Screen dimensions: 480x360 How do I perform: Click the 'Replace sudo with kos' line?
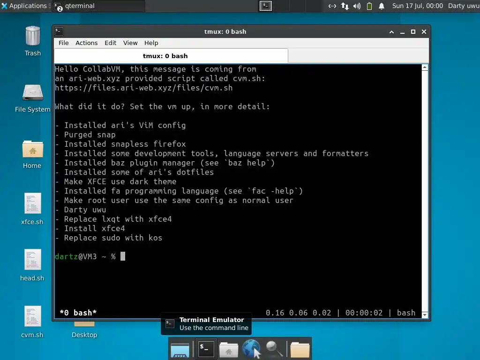(x=109, y=238)
